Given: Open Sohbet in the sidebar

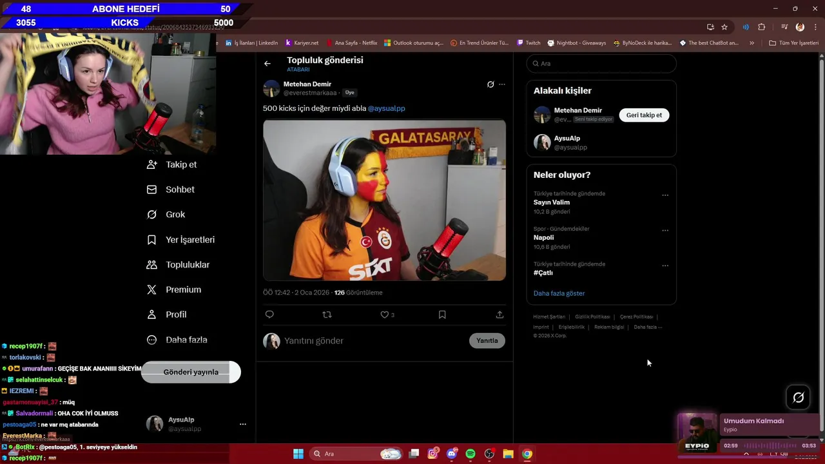Looking at the screenshot, I should [x=171, y=189].
